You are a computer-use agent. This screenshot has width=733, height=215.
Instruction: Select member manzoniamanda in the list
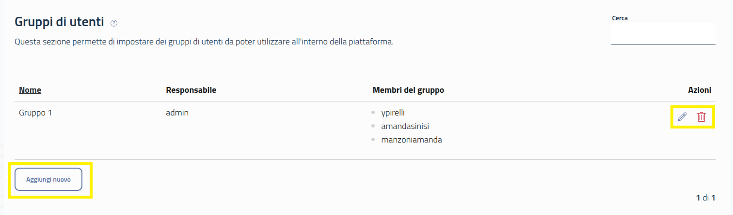(x=411, y=140)
